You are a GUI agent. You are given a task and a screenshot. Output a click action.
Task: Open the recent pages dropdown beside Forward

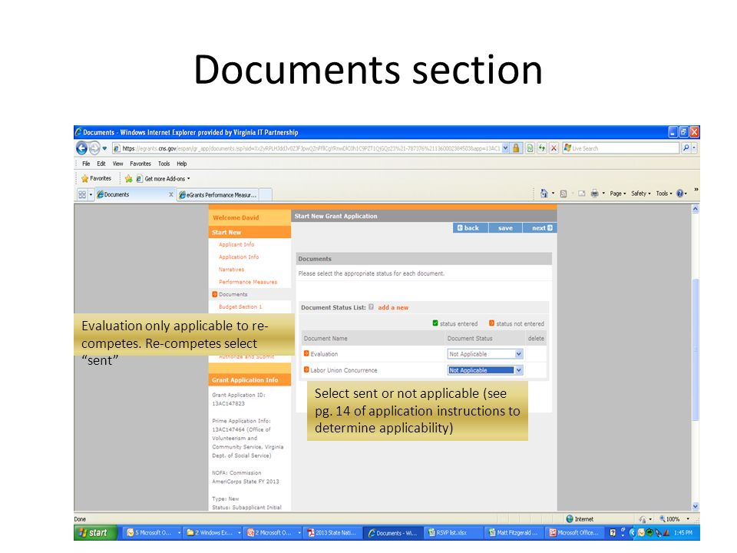pyautogui.click(x=104, y=148)
